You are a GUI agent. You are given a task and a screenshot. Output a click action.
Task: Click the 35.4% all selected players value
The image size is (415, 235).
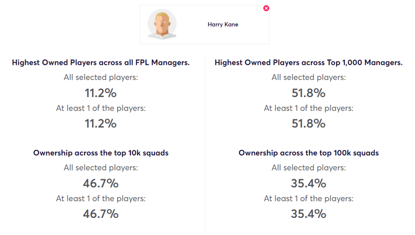coord(309,184)
